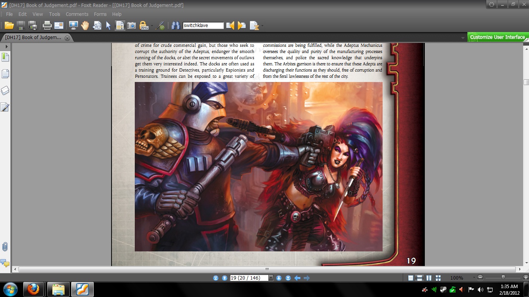This screenshot has width=529, height=297.
Task: Open the View menu
Action: point(38,14)
